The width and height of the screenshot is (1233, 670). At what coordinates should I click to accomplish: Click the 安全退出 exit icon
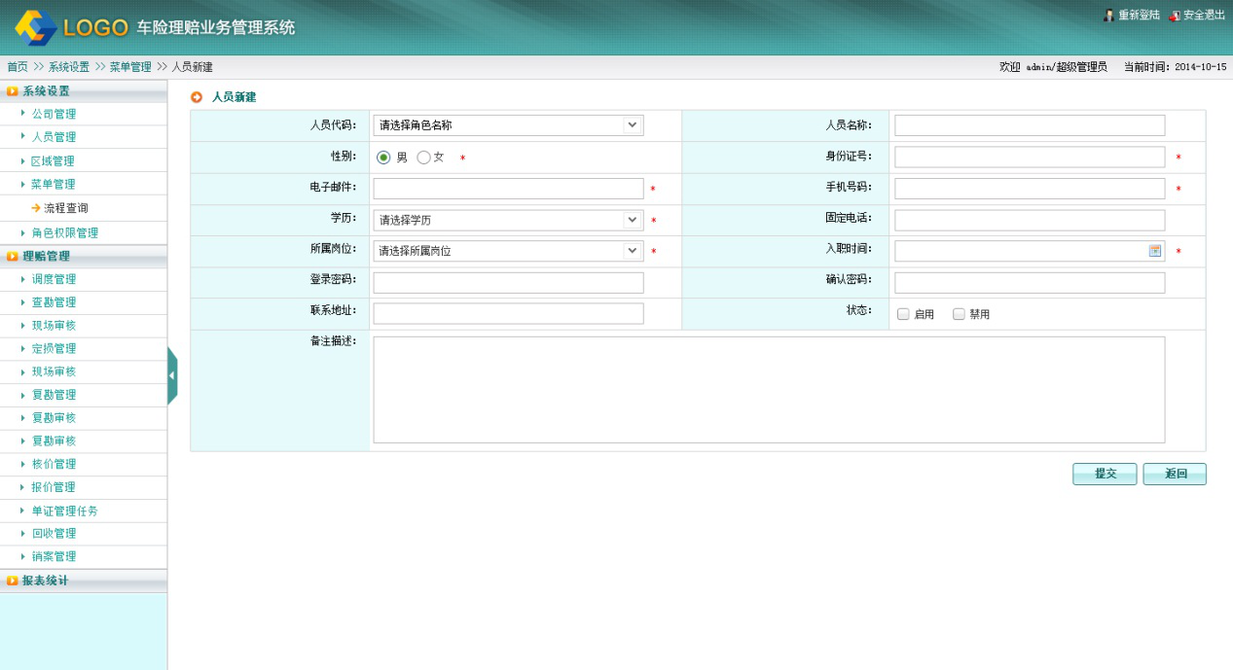(x=1174, y=16)
